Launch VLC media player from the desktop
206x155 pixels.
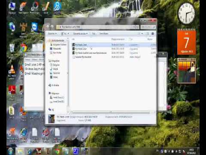[12, 72]
